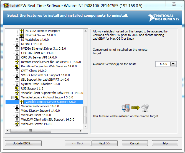Viewport: 185px width, 153px height.
Task: Select SMTP Client with SSL Support row
Action: tap(45, 75)
